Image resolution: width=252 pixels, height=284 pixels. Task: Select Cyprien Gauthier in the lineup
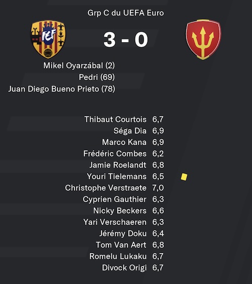(114, 199)
